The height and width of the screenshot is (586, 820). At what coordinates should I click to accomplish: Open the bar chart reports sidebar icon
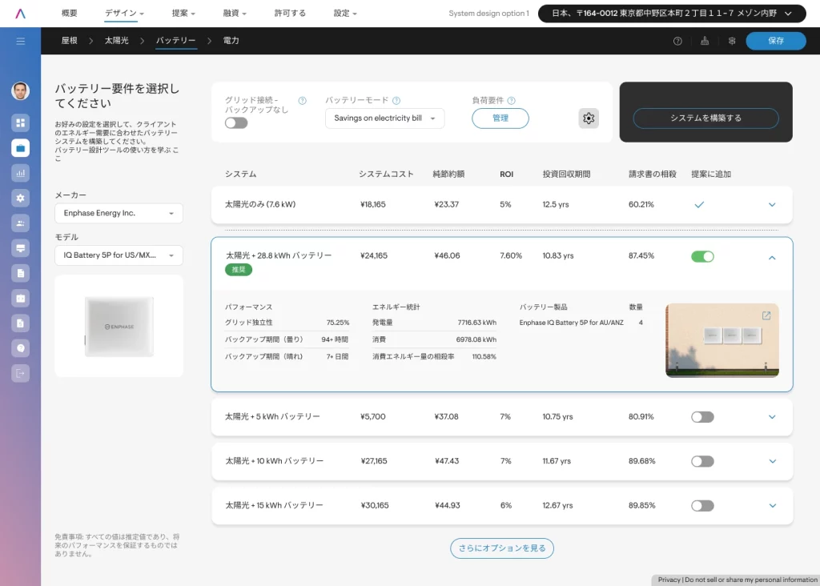[20, 172]
